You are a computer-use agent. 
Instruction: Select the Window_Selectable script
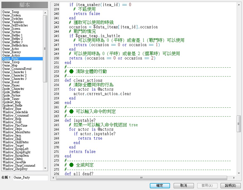pos(15,112)
